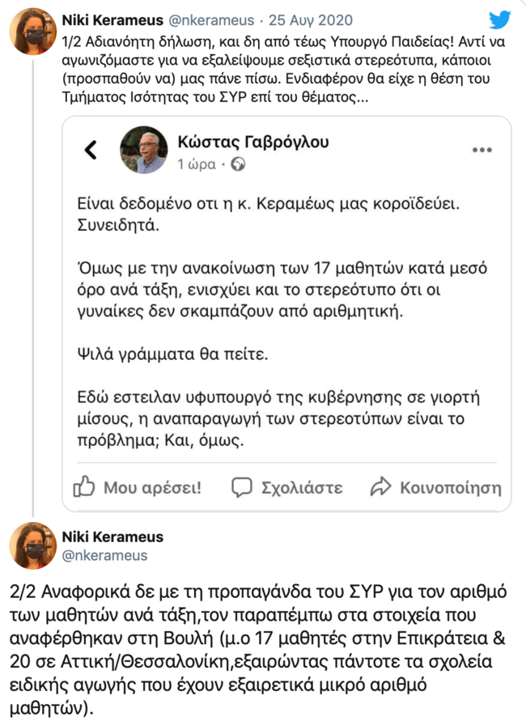Screen dimensions: 526x721
Task: Share via the Κοινοποίηση button
Action: point(435,488)
